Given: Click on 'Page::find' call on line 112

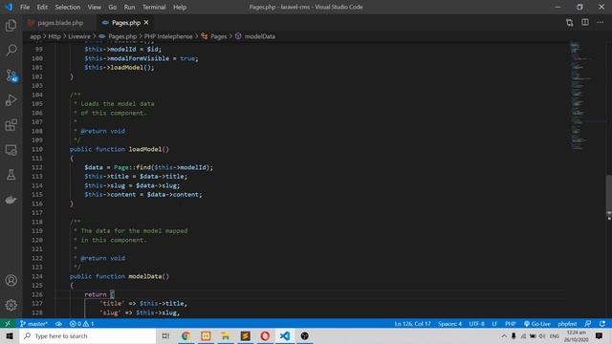Looking at the screenshot, I should pos(132,167).
